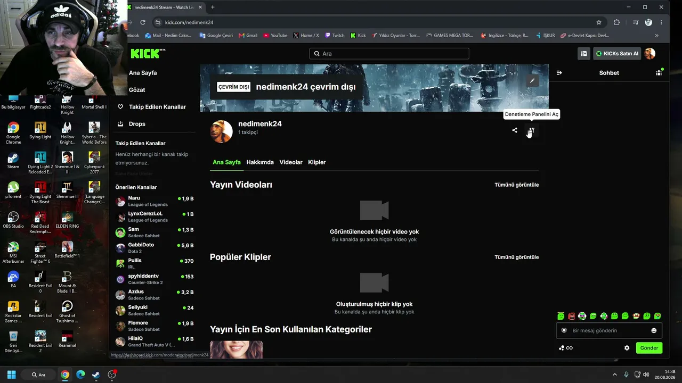Image resolution: width=682 pixels, height=383 pixels.
Task: Open the Gmail bookmark
Action: [x=248, y=36]
